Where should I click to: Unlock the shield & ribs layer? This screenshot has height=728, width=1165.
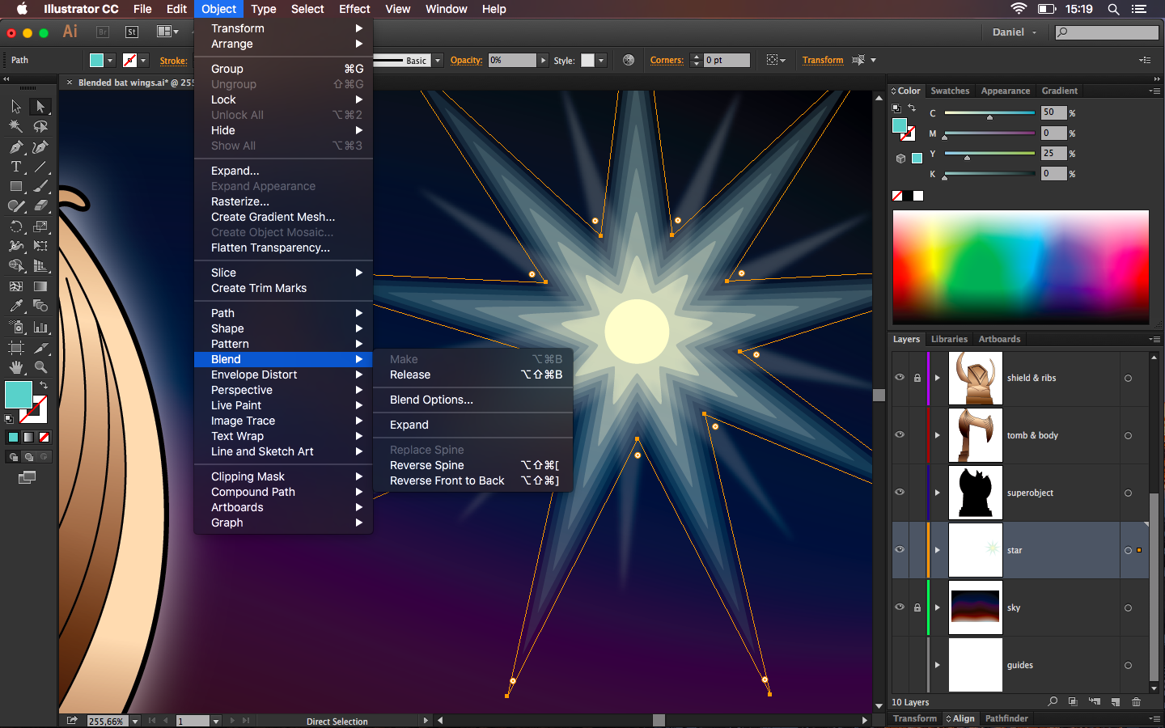(x=917, y=378)
